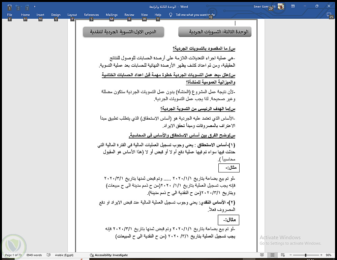
Task: Open zoom dialog via the 96% label
Action: tap(328, 255)
